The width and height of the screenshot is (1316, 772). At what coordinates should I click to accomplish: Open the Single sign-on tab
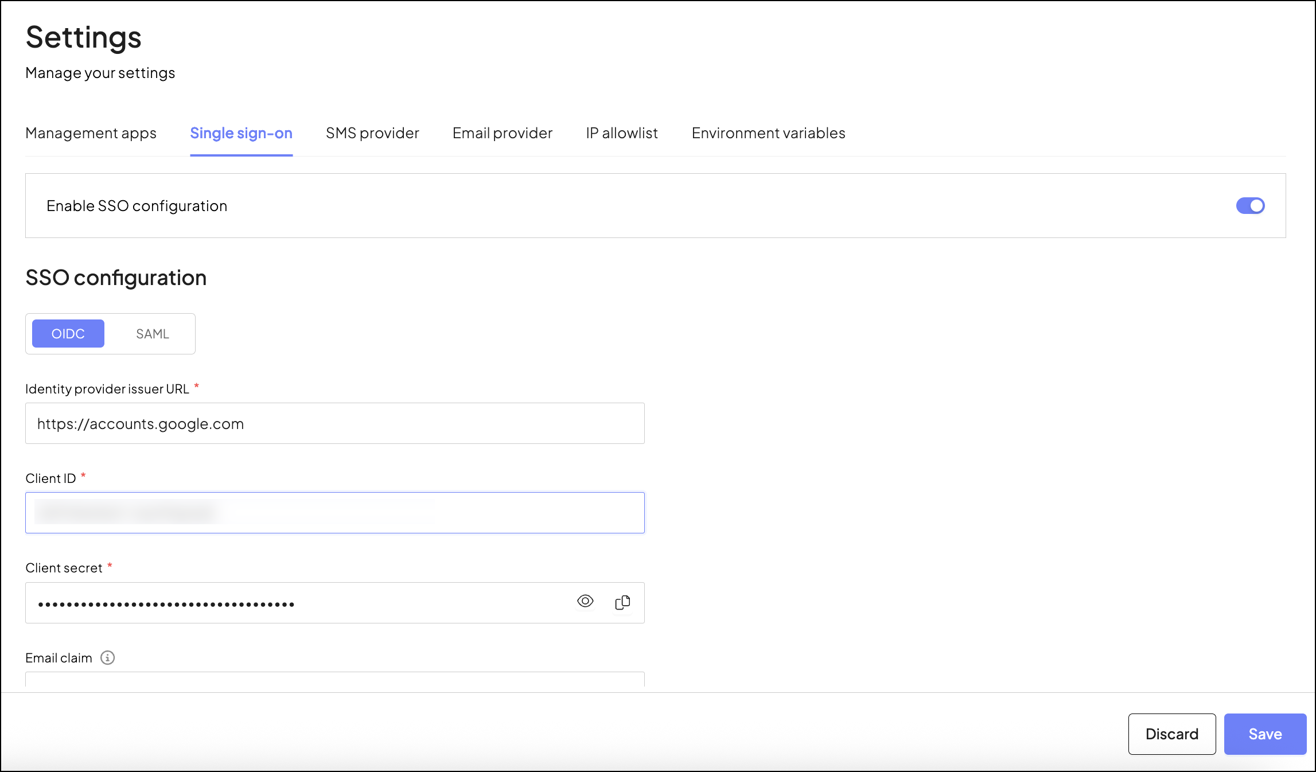(241, 133)
